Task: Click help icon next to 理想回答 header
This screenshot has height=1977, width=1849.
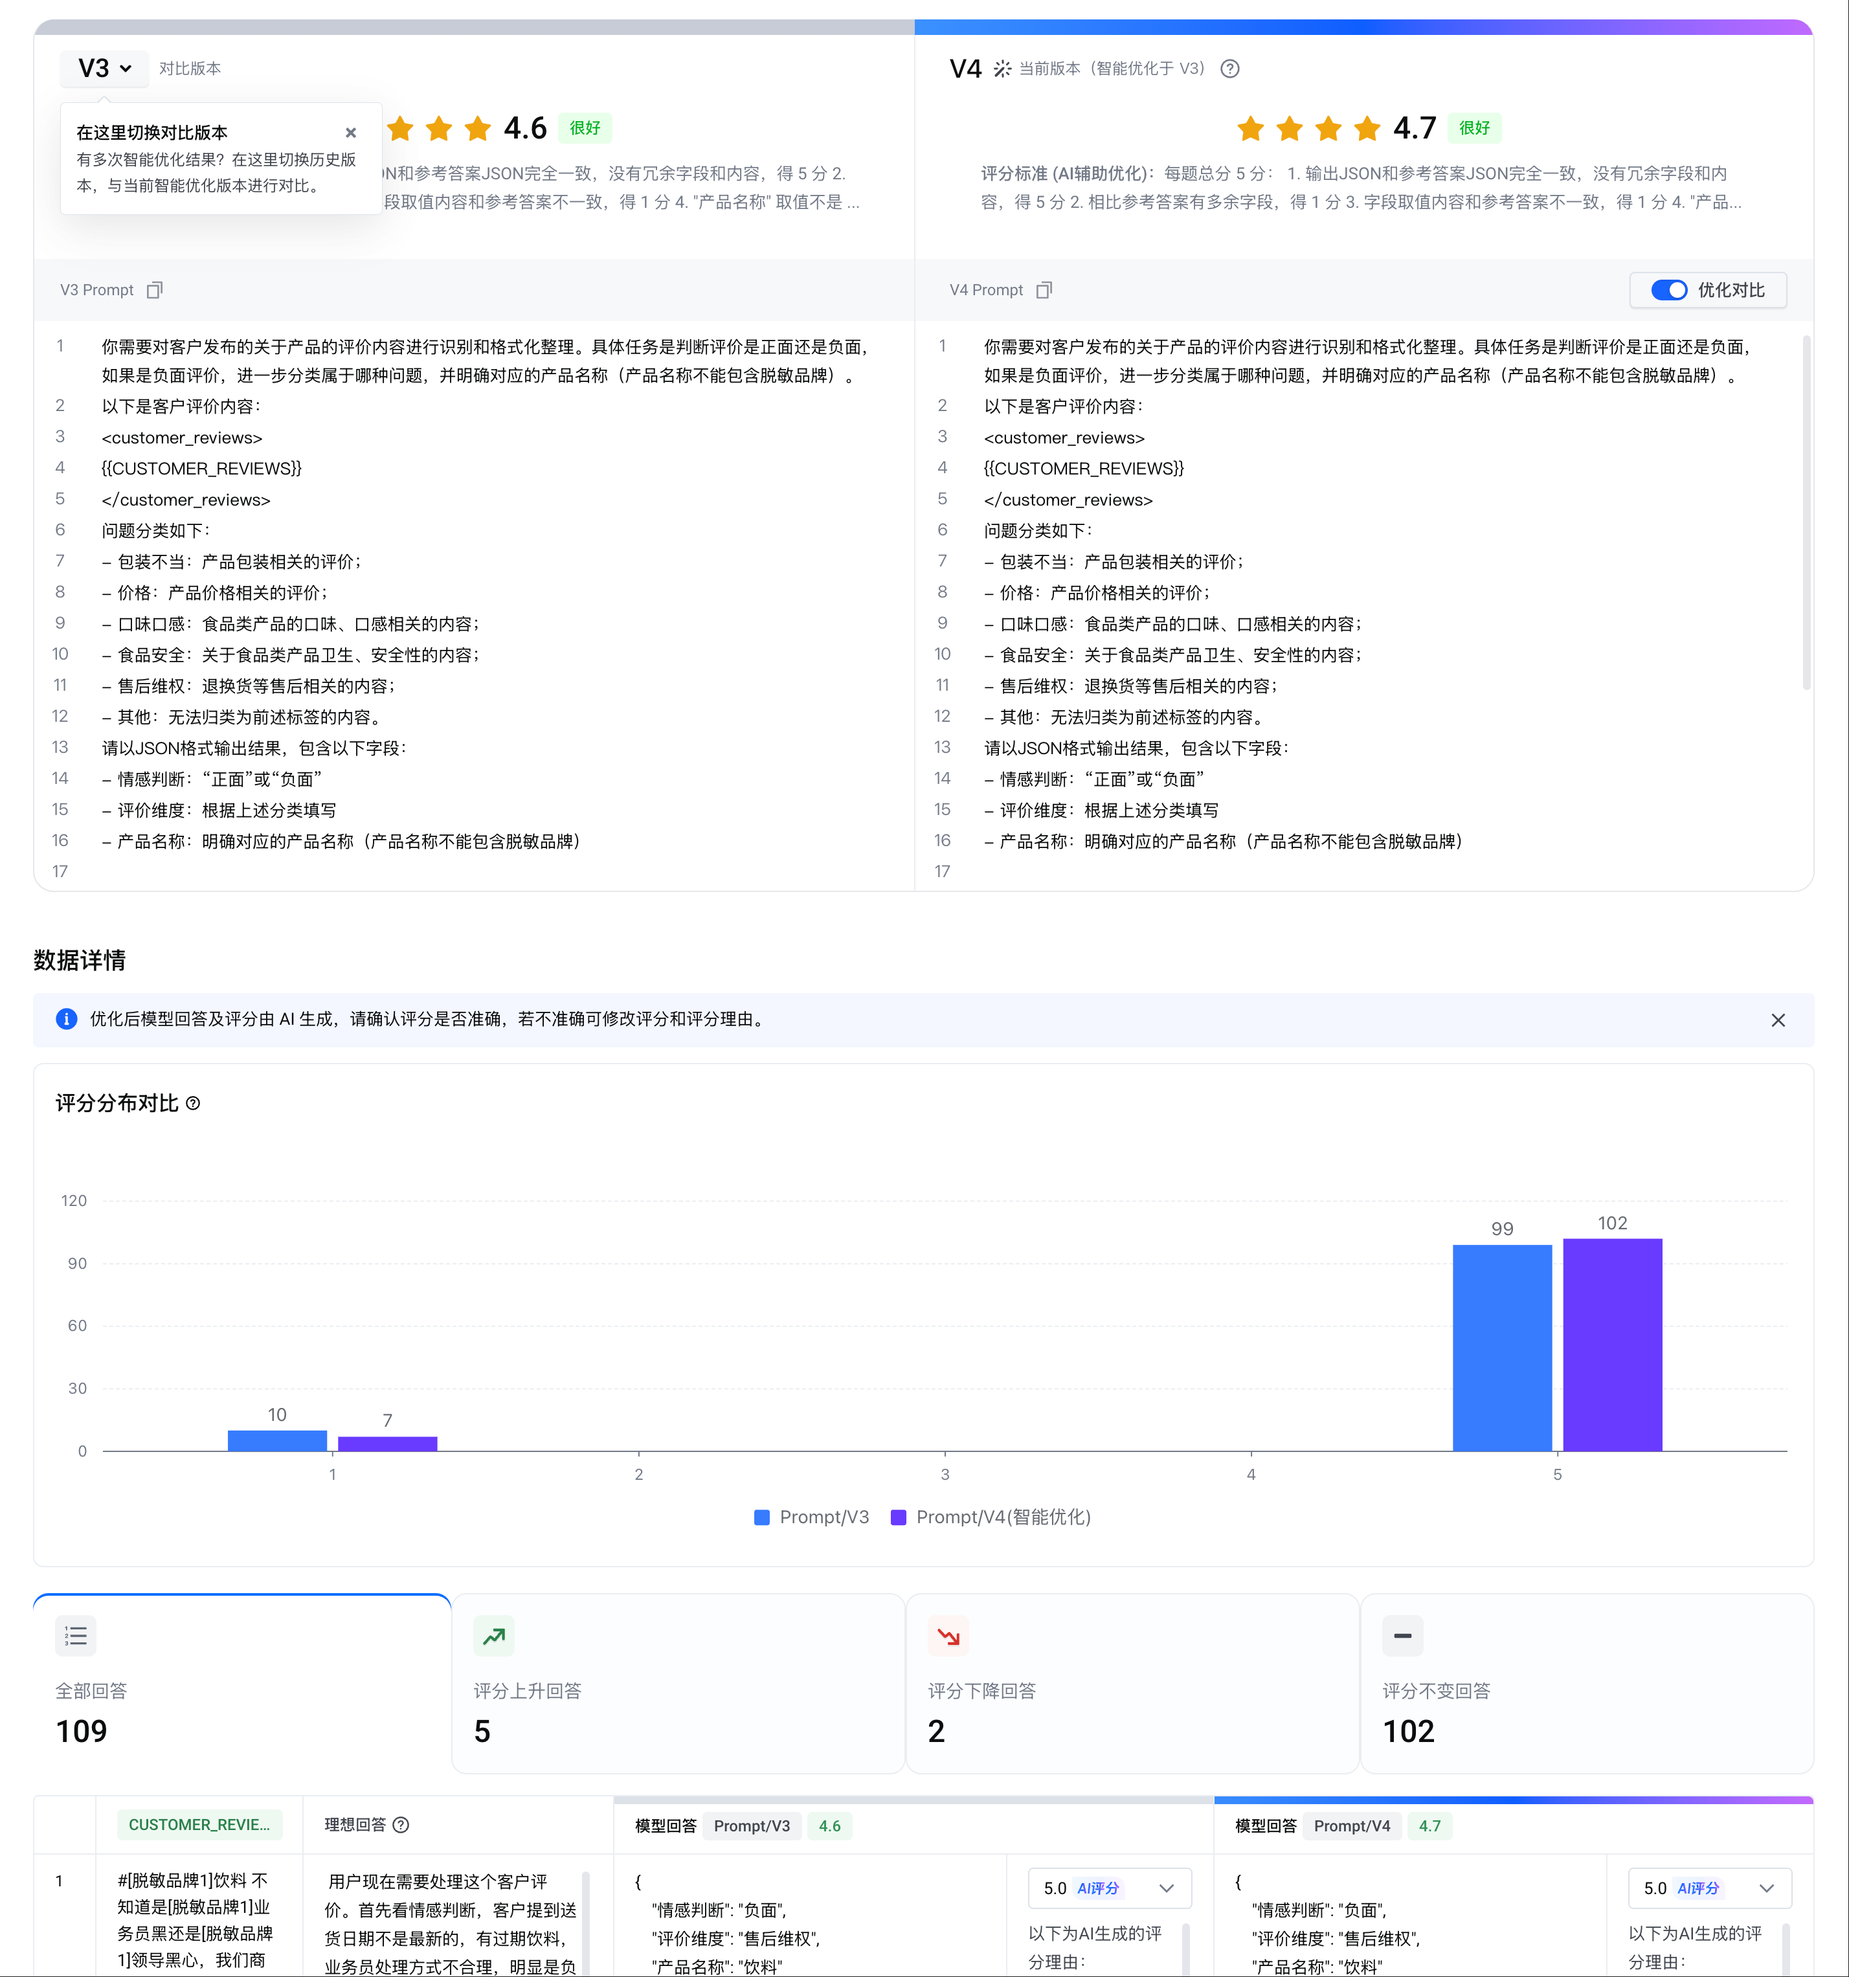Action: (401, 1825)
